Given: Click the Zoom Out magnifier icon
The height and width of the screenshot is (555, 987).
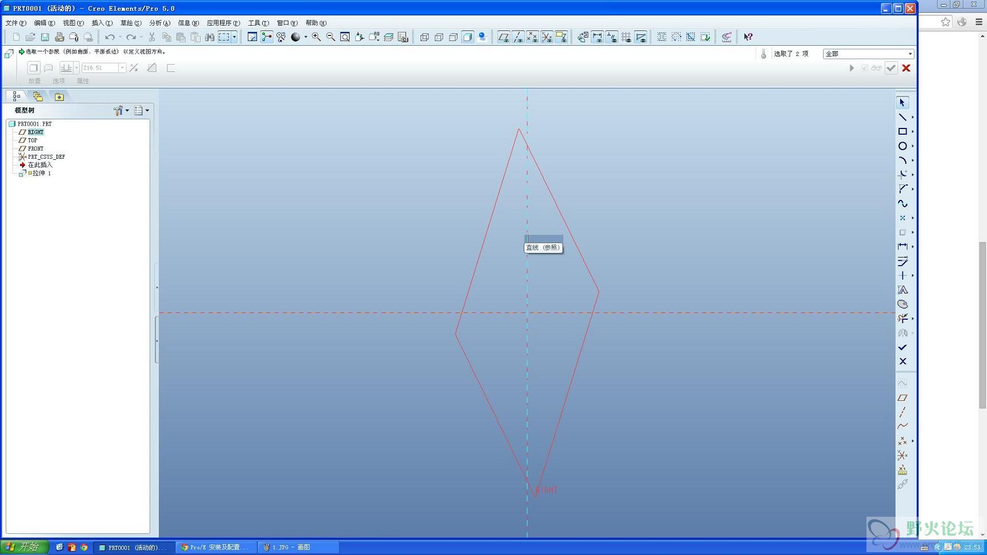Looking at the screenshot, I should [x=330, y=37].
